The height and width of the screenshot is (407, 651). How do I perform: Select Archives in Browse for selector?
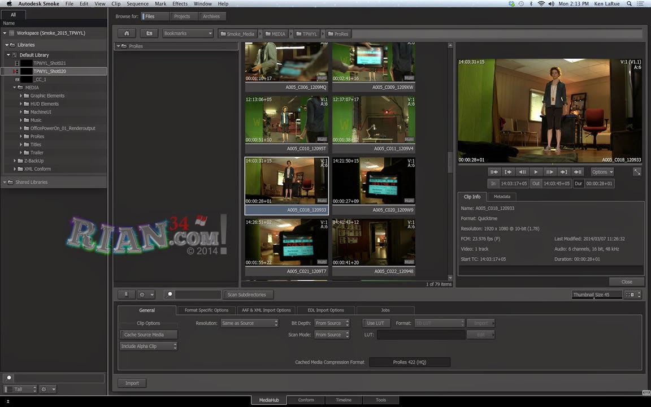click(211, 16)
